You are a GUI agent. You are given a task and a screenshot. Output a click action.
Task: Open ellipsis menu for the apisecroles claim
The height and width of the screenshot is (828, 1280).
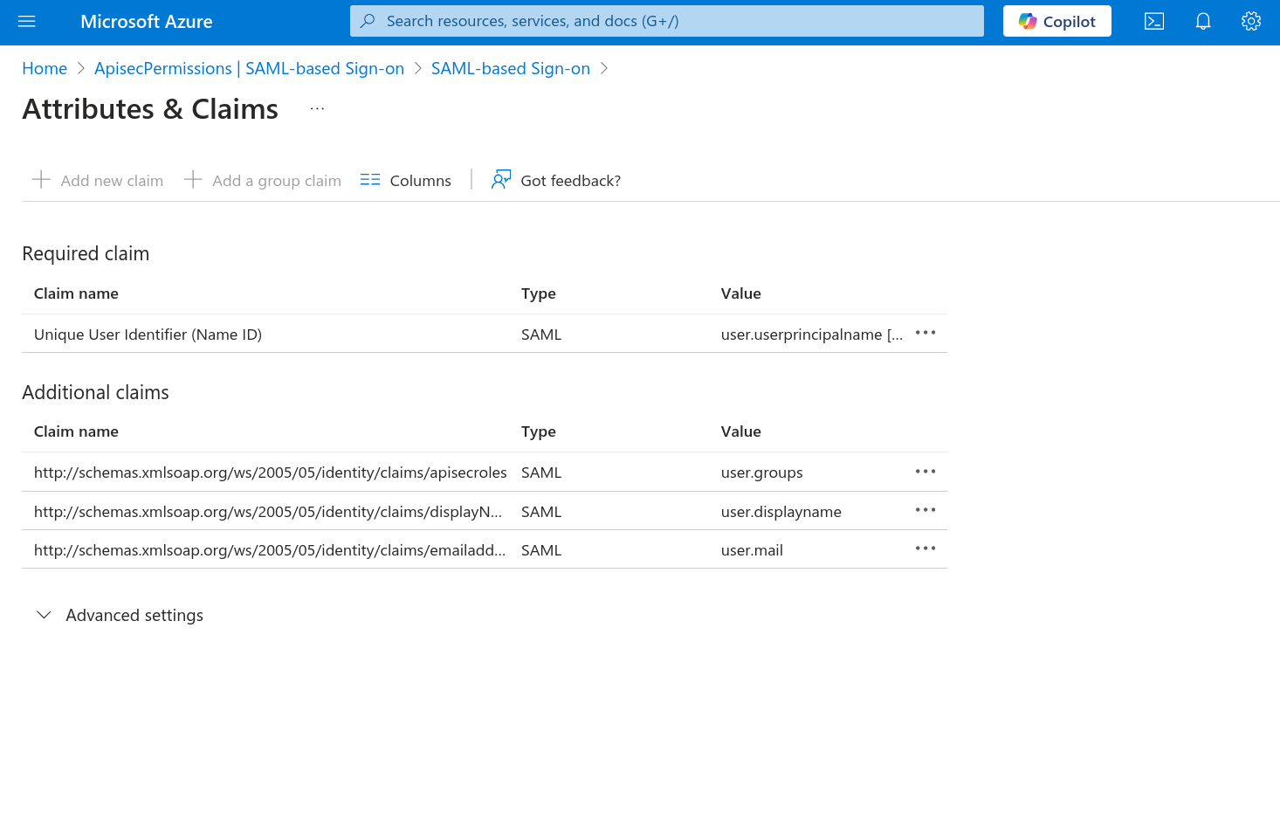pos(925,472)
